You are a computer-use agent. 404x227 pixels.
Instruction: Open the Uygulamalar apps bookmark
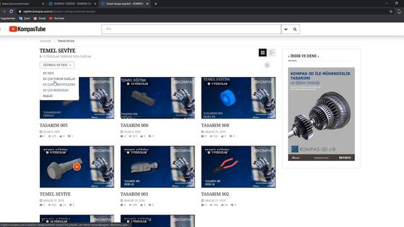tap(8, 18)
